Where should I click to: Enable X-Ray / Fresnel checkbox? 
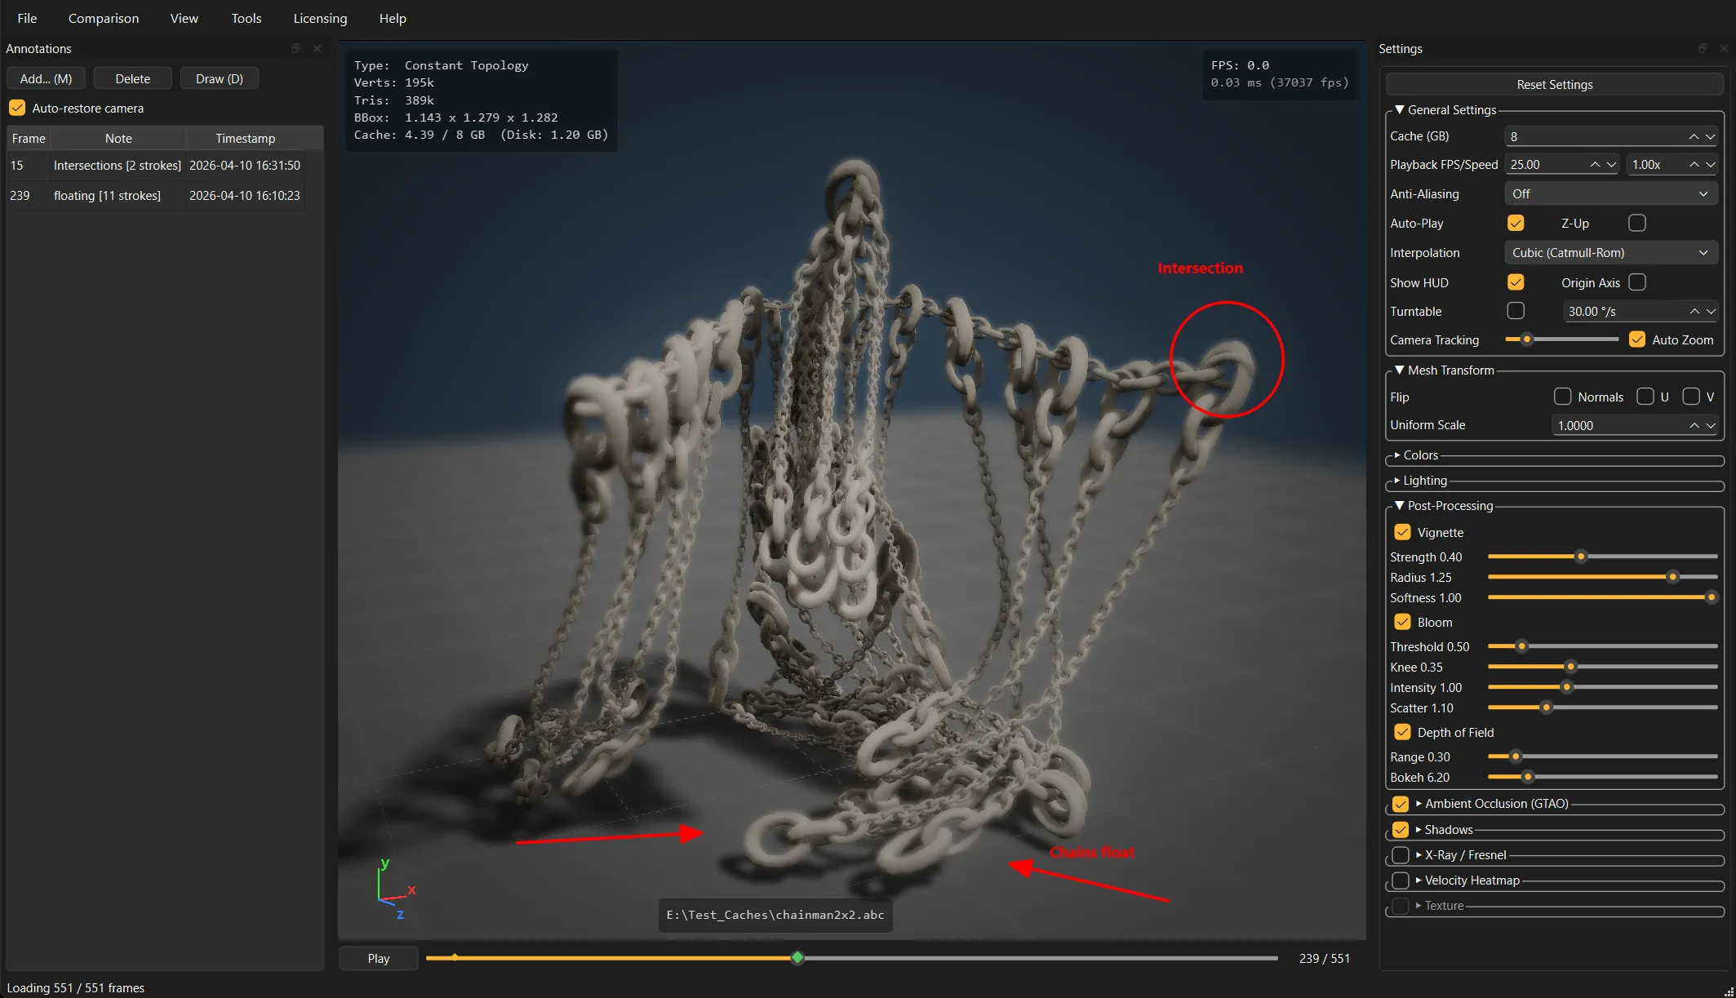tap(1401, 855)
